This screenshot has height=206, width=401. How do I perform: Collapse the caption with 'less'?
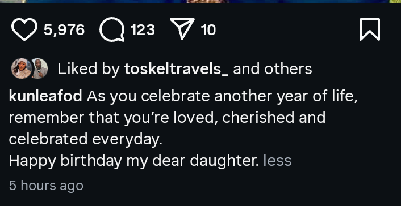pyautogui.click(x=278, y=161)
